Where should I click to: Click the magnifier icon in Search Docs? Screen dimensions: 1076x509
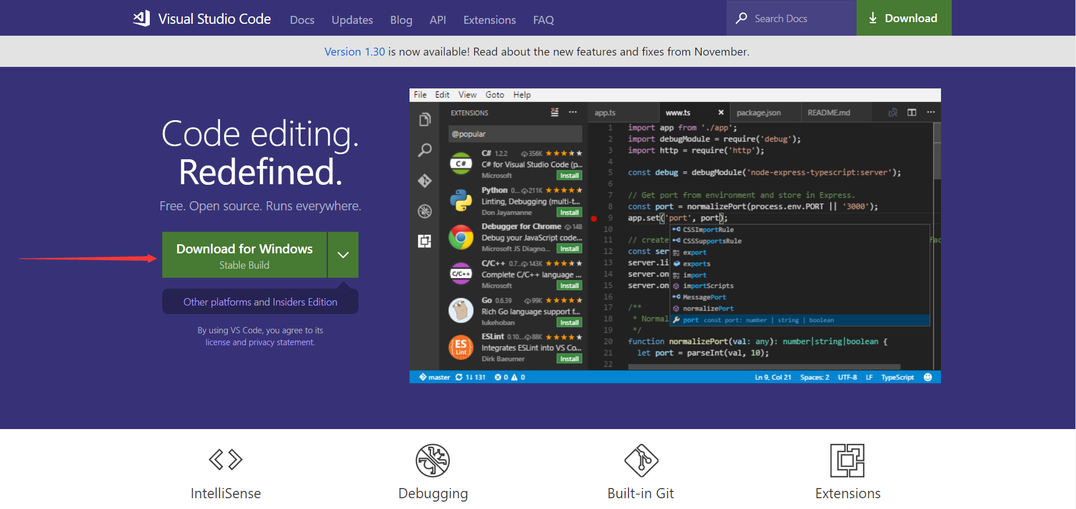pos(741,18)
